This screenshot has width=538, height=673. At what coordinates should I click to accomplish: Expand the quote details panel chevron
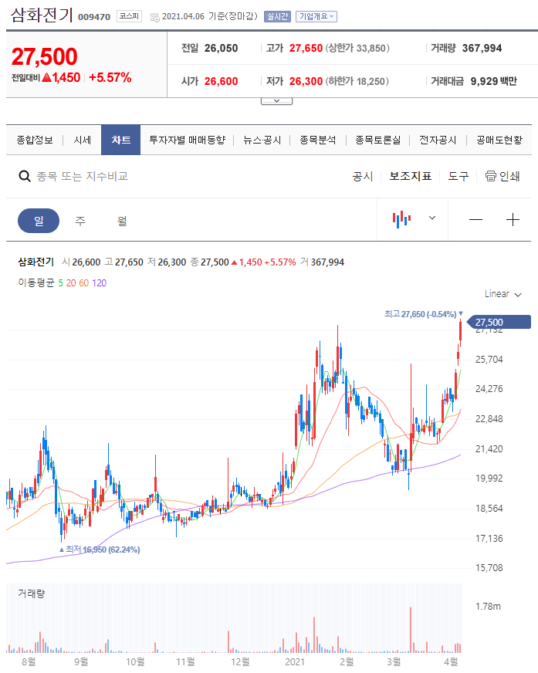tap(276, 101)
